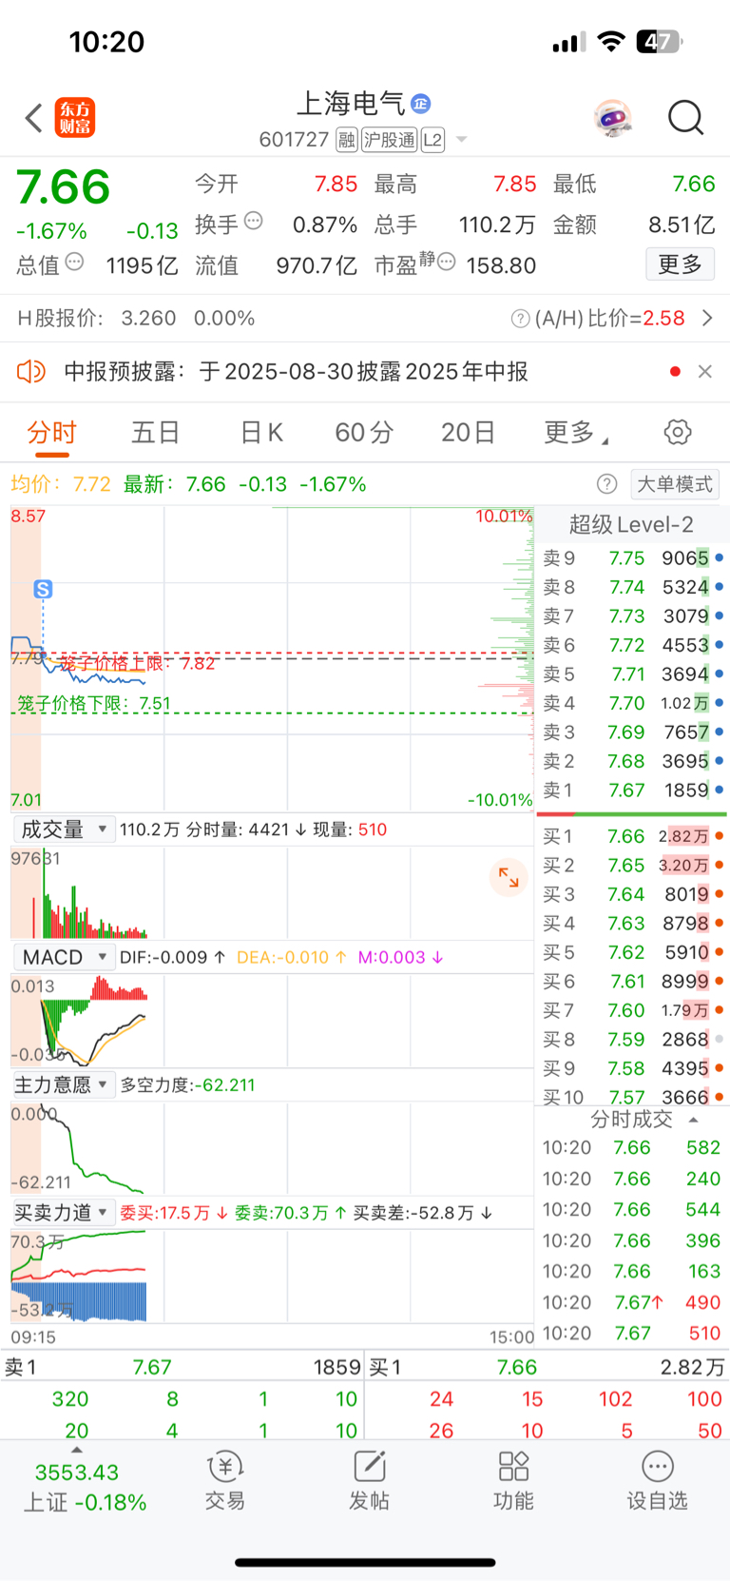The height and width of the screenshot is (1581, 730).
Task: Open the 成交量 indicator dropdown
Action: [x=64, y=830]
